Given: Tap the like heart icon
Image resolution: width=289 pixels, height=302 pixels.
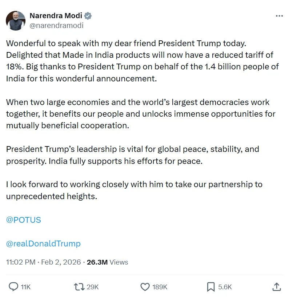Looking at the screenshot, I should pyautogui.click(x=145, y=287).
